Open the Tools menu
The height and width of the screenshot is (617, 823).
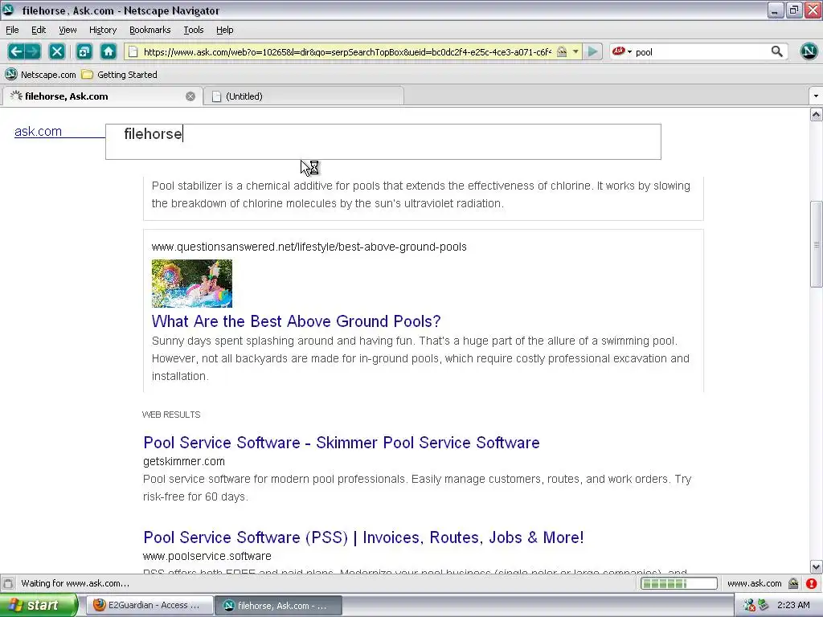point(194,30)
